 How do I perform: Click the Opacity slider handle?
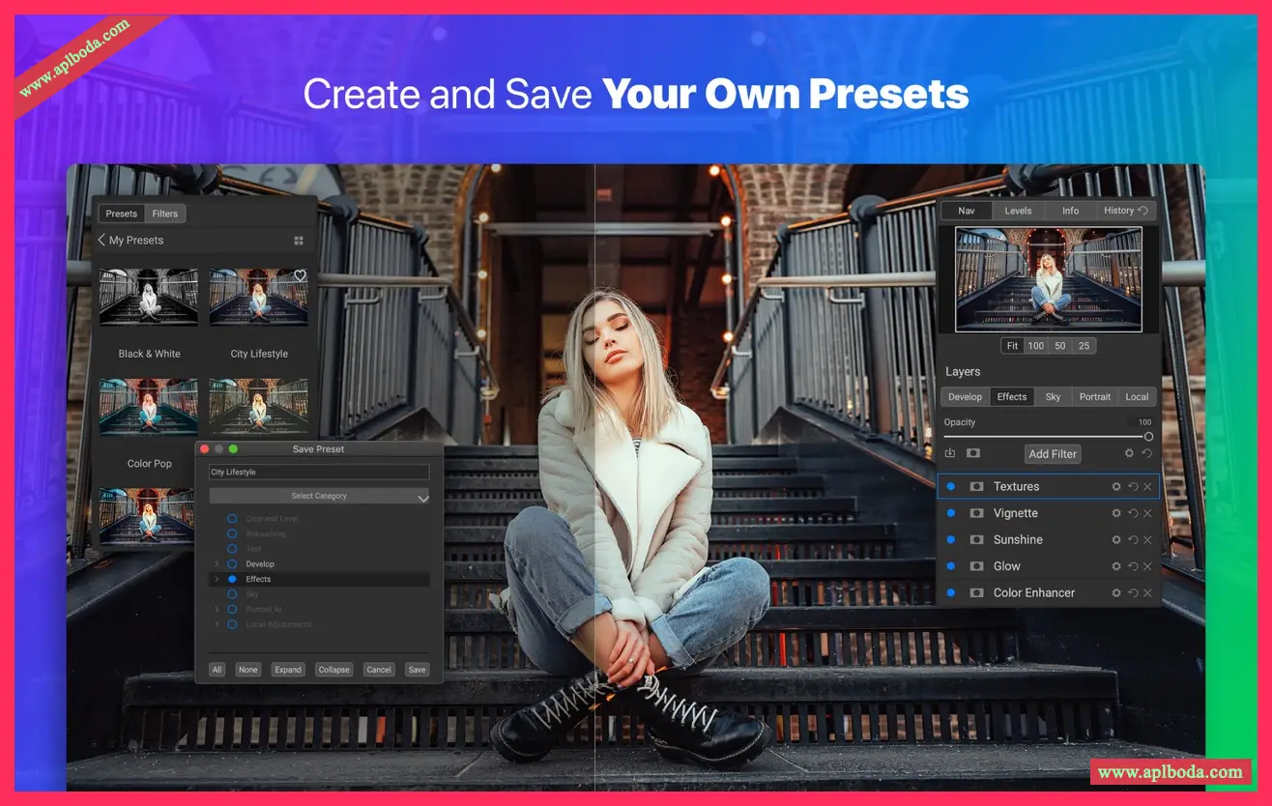[x=1148, y=437]
